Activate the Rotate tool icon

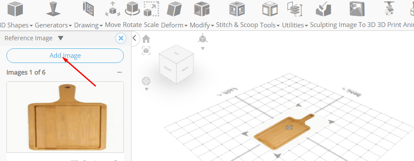[132, 9]
